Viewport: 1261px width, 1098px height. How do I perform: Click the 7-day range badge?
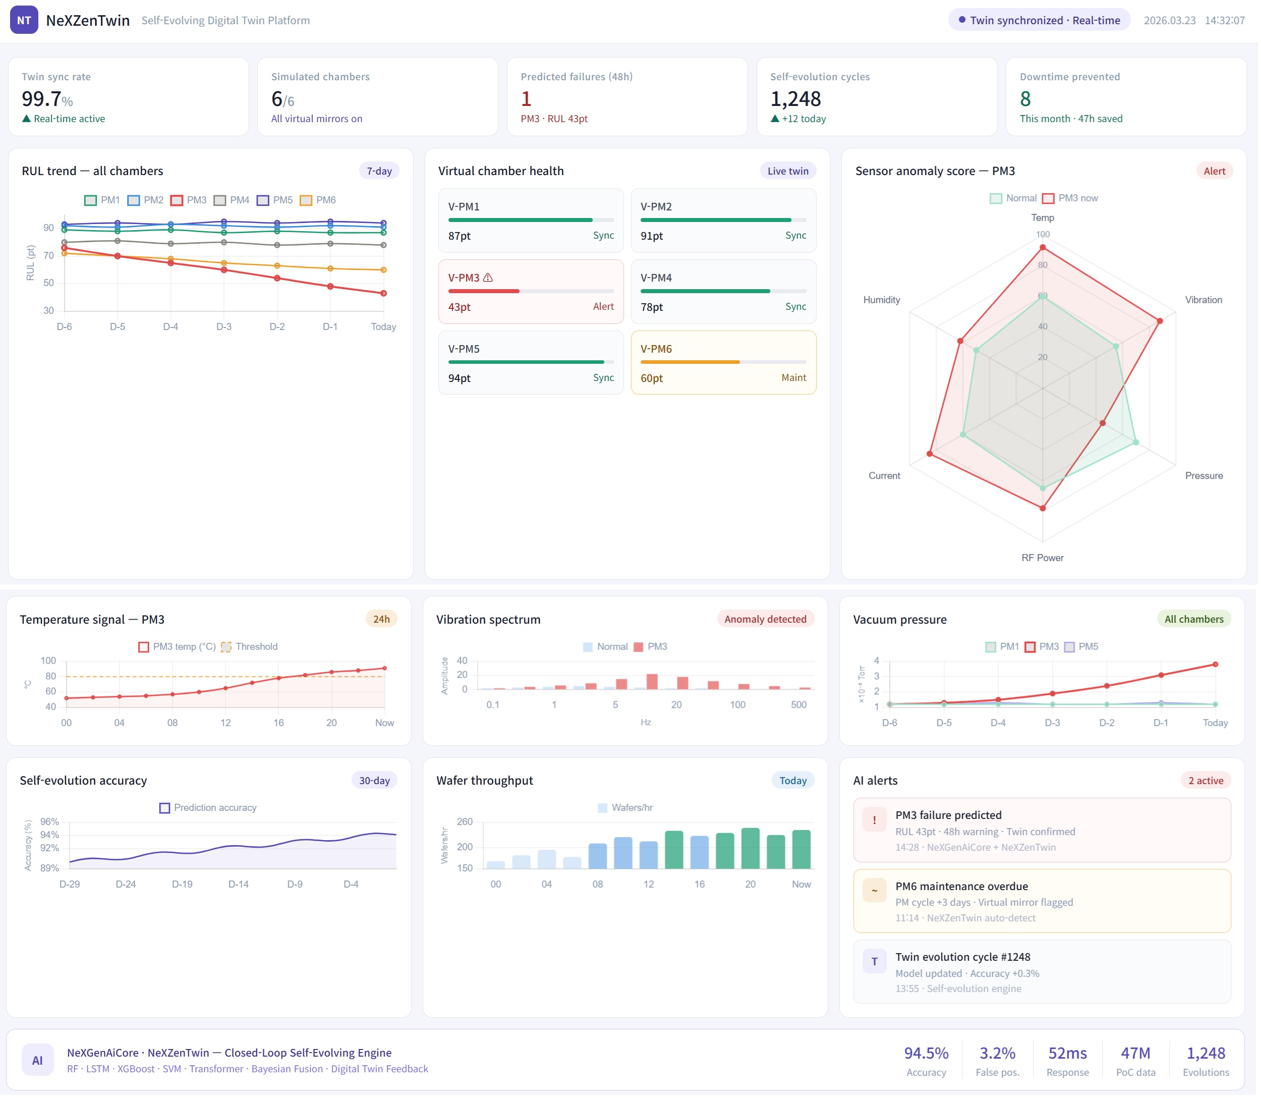(380, 172)
